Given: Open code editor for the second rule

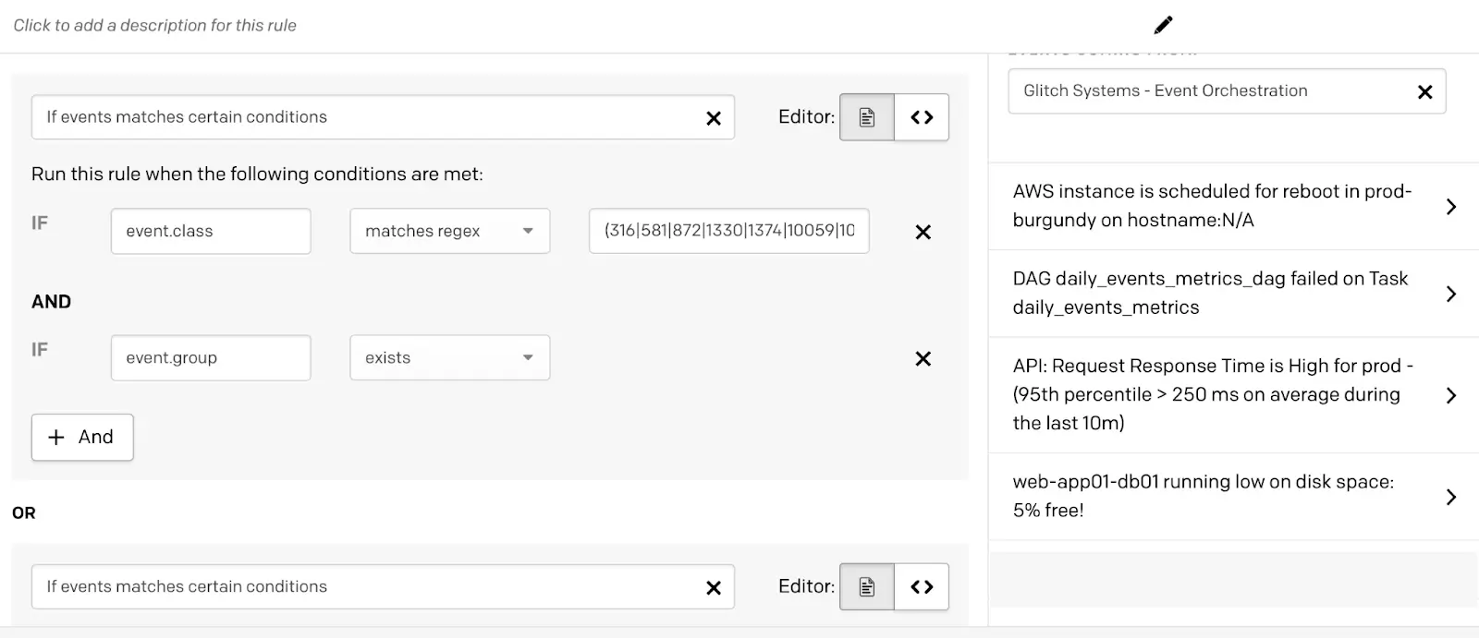Looking at the screenshot, I should click(x=922, y=587).
